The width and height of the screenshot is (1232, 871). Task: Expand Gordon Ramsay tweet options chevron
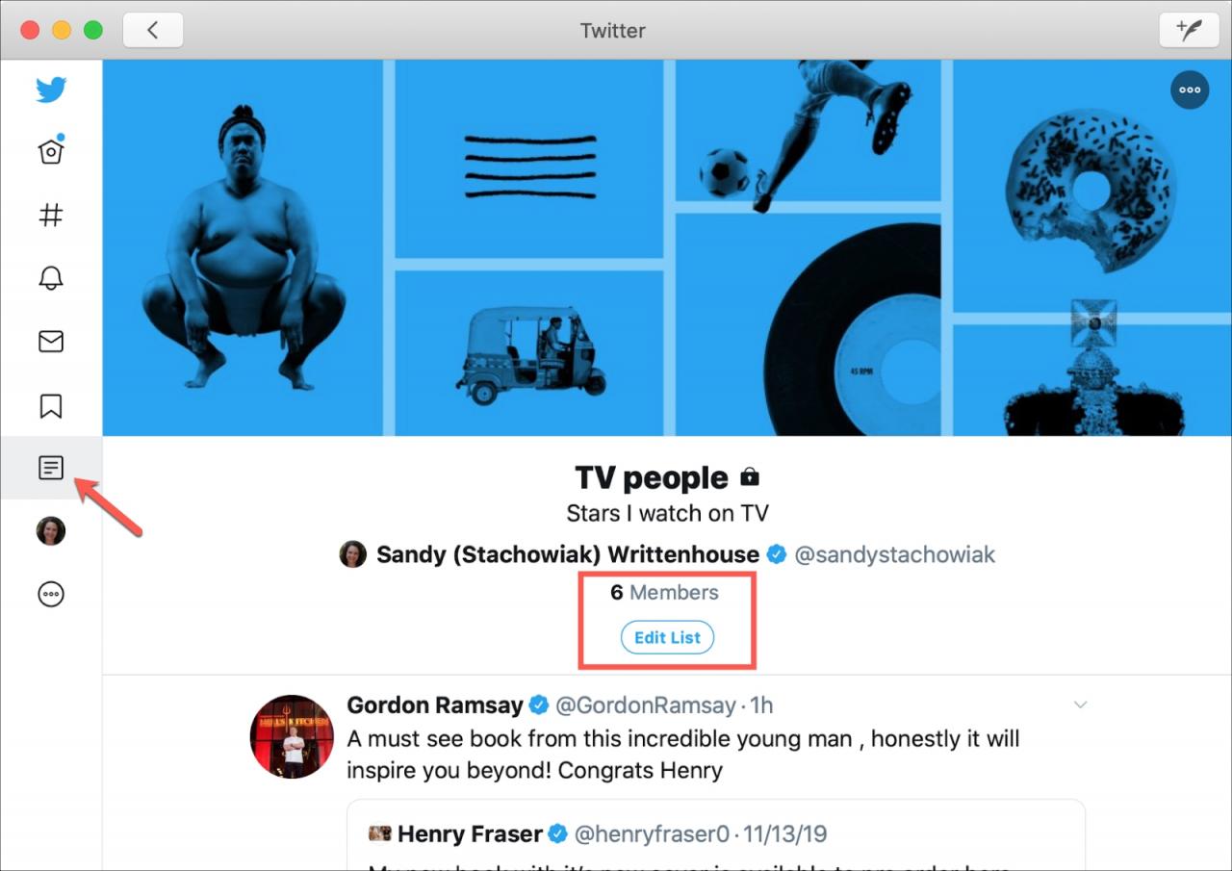(1080, 705)
